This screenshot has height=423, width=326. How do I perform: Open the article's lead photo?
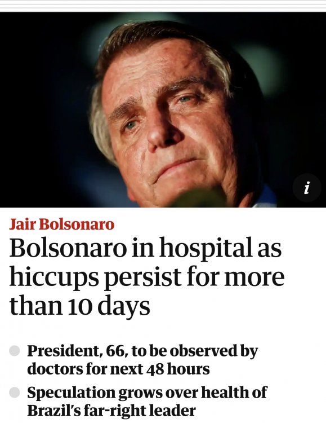click(x=163, y=110)
